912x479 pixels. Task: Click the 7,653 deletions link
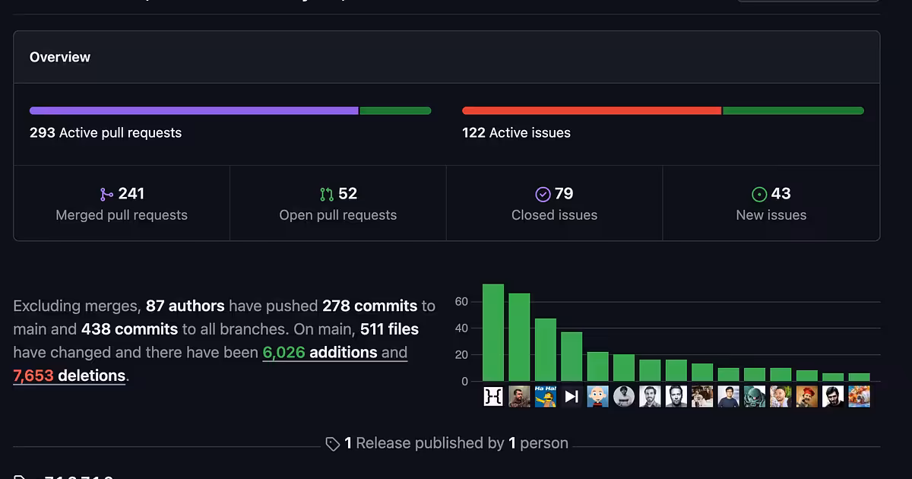point(69,376)
